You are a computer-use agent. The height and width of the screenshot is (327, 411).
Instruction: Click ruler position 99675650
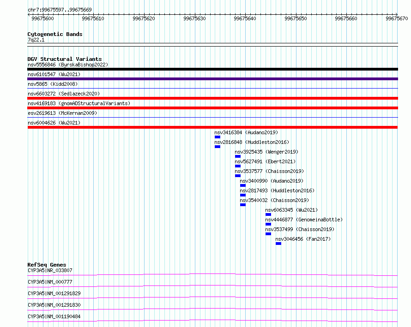point(296,18)
